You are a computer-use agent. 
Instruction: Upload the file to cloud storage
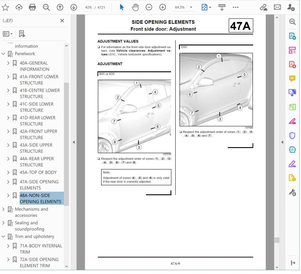pyautogui.click(x=19, y=7)
